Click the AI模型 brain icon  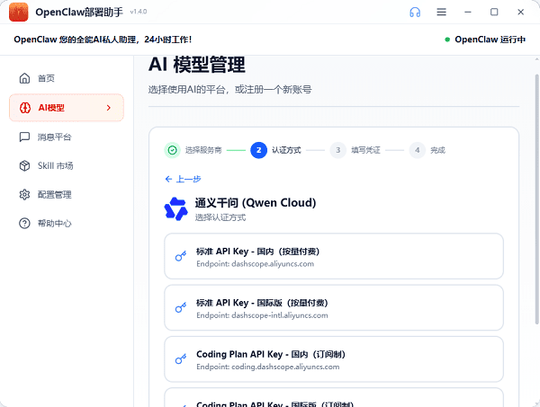point(25,108)
